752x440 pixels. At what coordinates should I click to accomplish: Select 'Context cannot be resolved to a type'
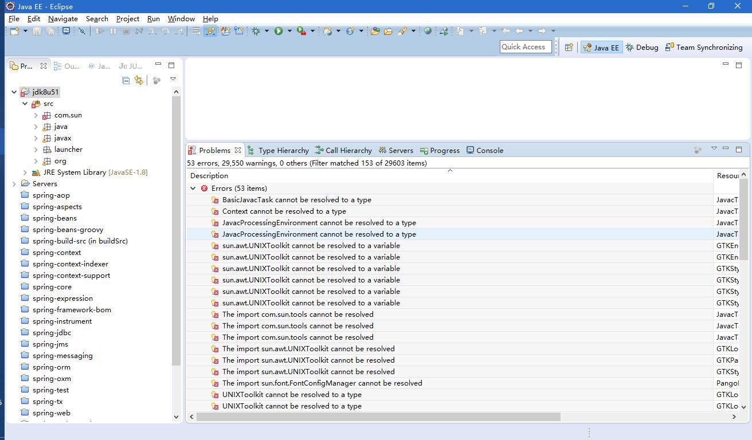click(x=284, y=211)
